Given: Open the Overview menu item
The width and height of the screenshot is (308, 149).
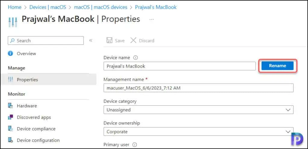Looking at the screenshot, I should click(26, 54).
